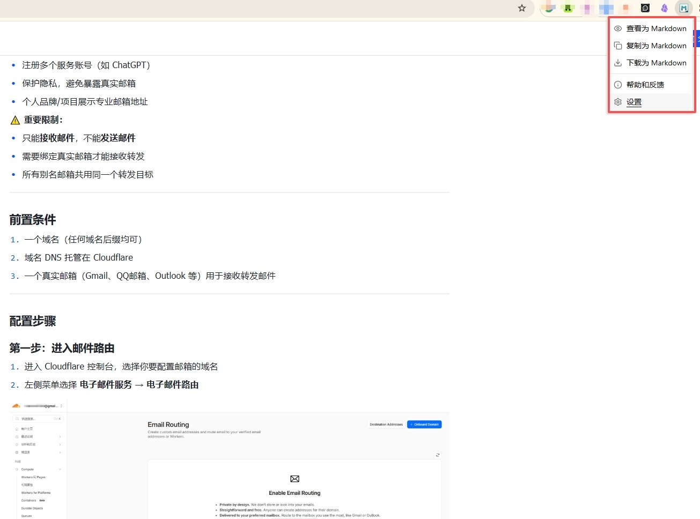This screenshot has height=519, width=700.
Task: Toggle the Markdown M extension icon
Action: 683,8
